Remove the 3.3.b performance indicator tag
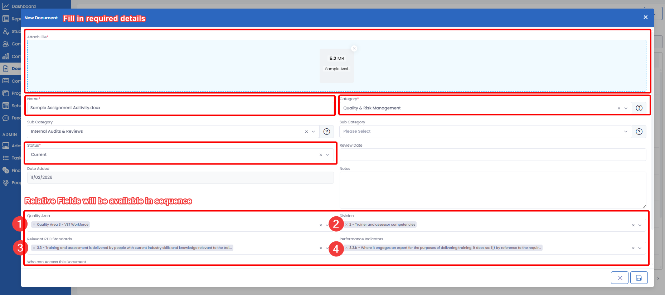The image size is (665, 295). [346, 248]
